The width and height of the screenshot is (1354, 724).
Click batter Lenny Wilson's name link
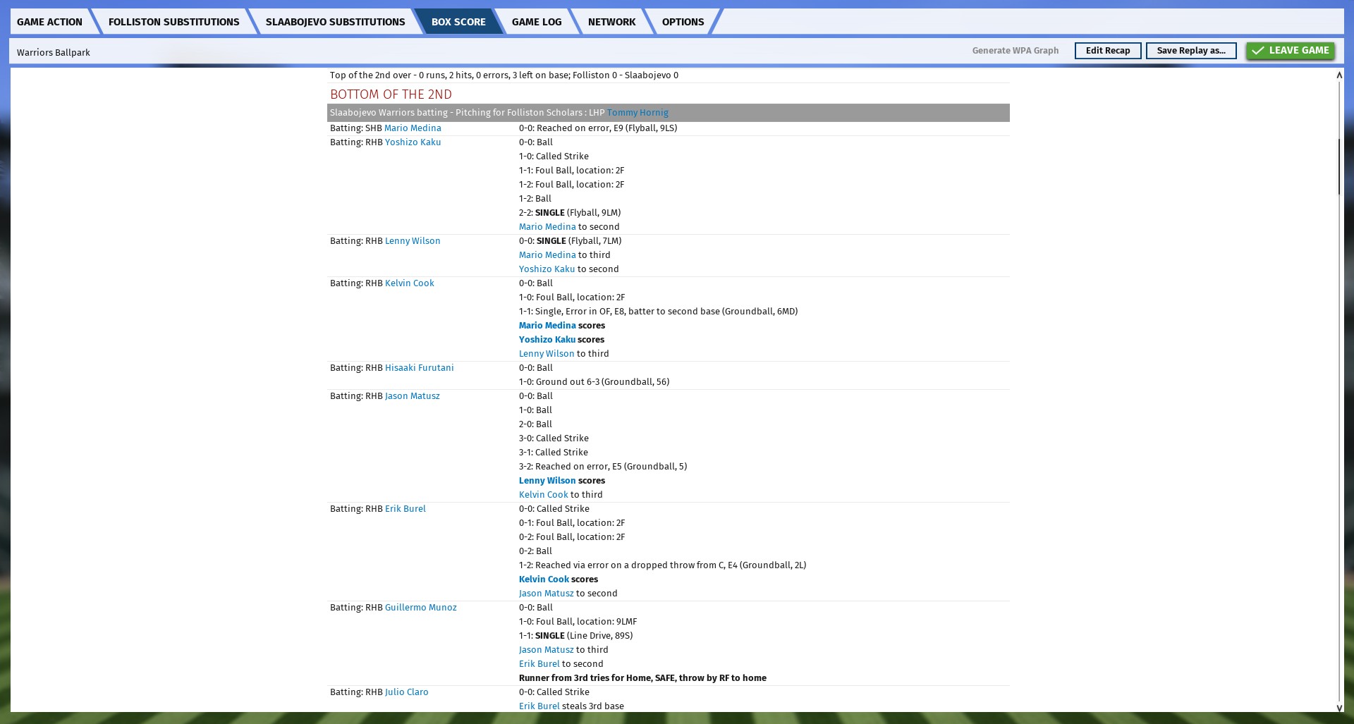[412, 241]
